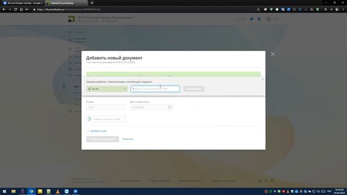Screen dimensions: 347x195
Task: Click the attachment file box with loading spinner
Action: click(106, 119)
